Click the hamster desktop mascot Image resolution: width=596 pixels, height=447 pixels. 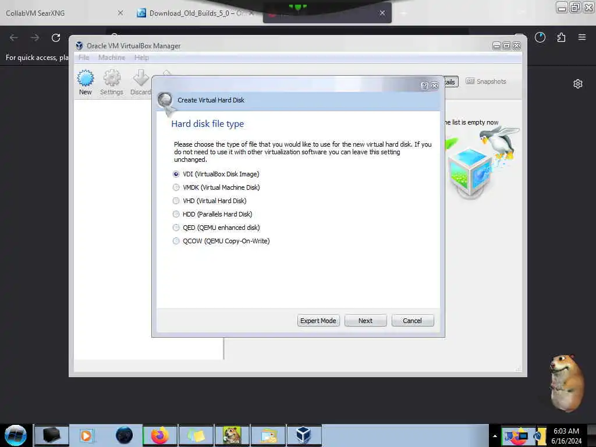coord(566,382)
